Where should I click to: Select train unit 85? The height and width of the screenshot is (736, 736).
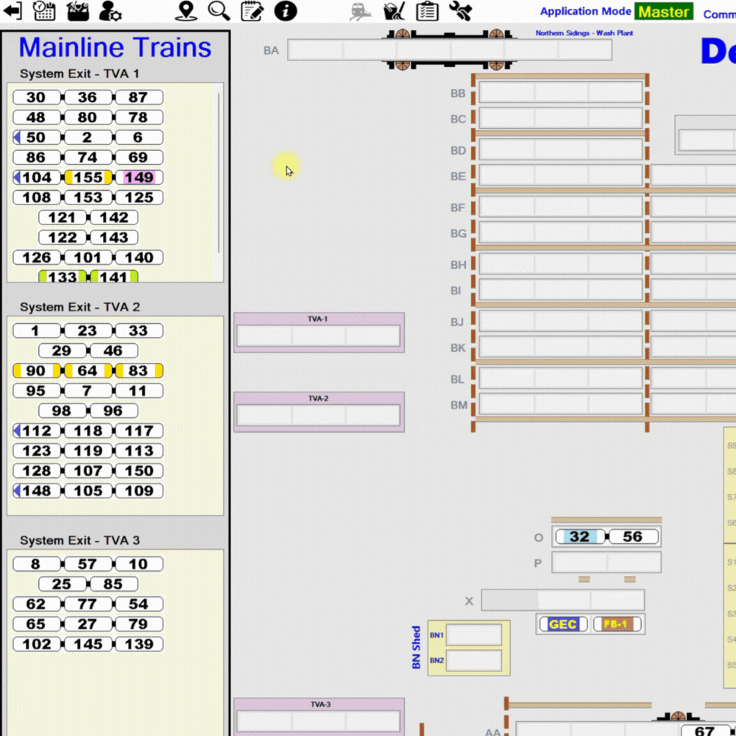[x=113, y=584]
